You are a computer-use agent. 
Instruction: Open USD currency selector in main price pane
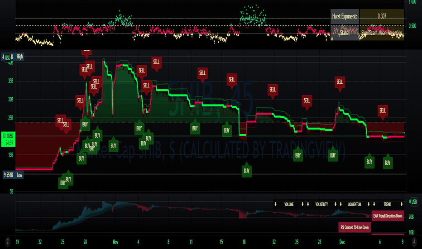pyautogui.click(x=8, y=57)
